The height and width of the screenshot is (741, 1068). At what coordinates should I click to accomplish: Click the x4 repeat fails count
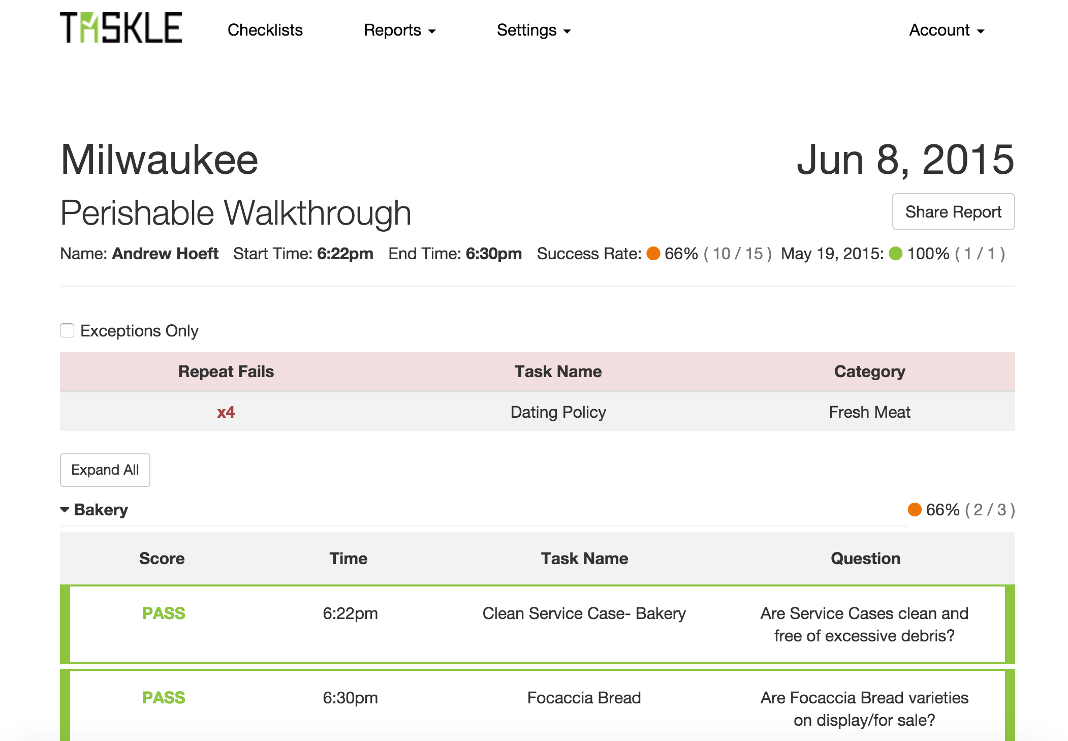[x=226, y=412]
